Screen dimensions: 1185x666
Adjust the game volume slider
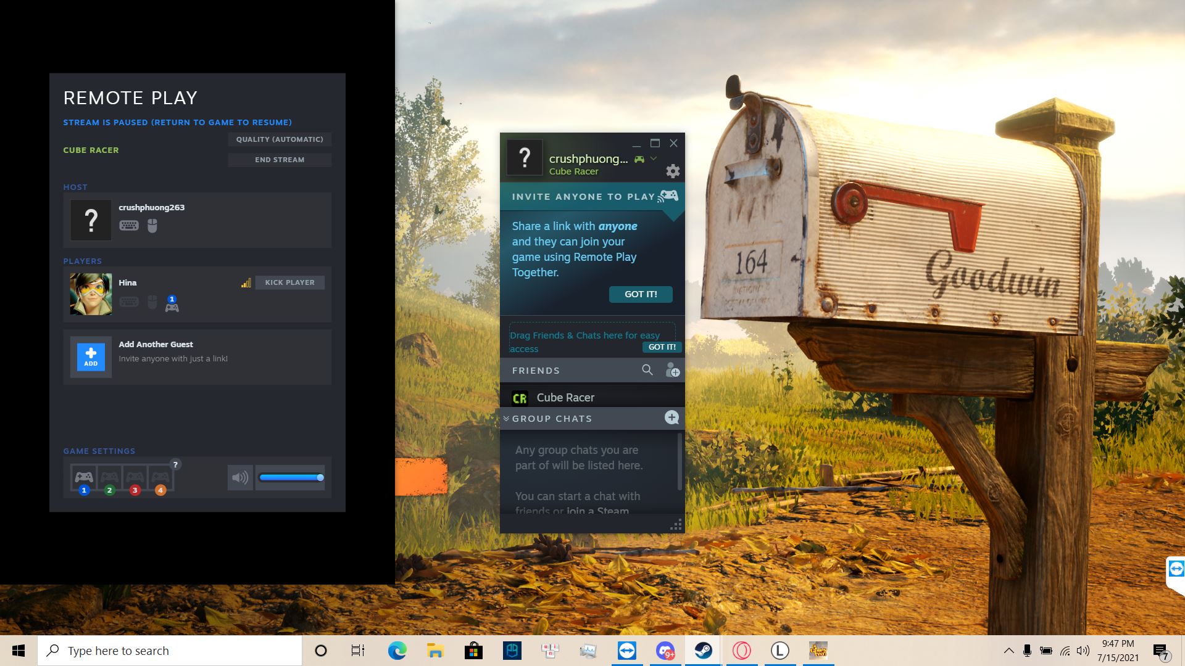pos(290,477)
